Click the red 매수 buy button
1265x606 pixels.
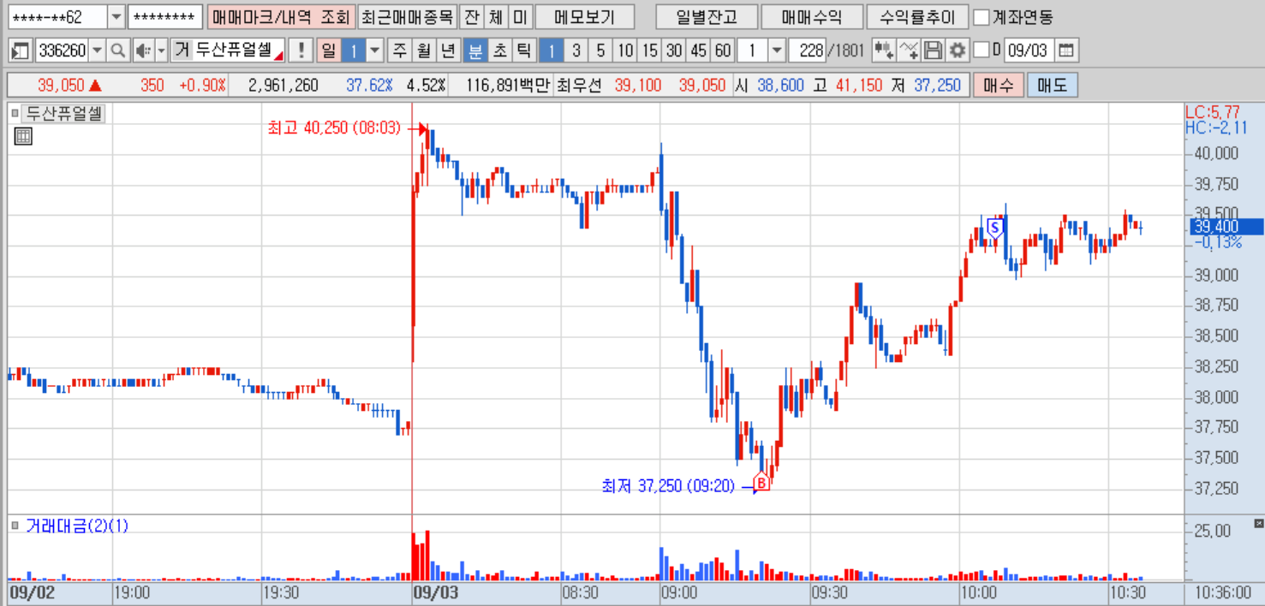coord(998,86)
